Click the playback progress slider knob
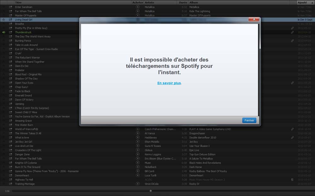Viewport: 315px width, 196px height. (151, 191)
